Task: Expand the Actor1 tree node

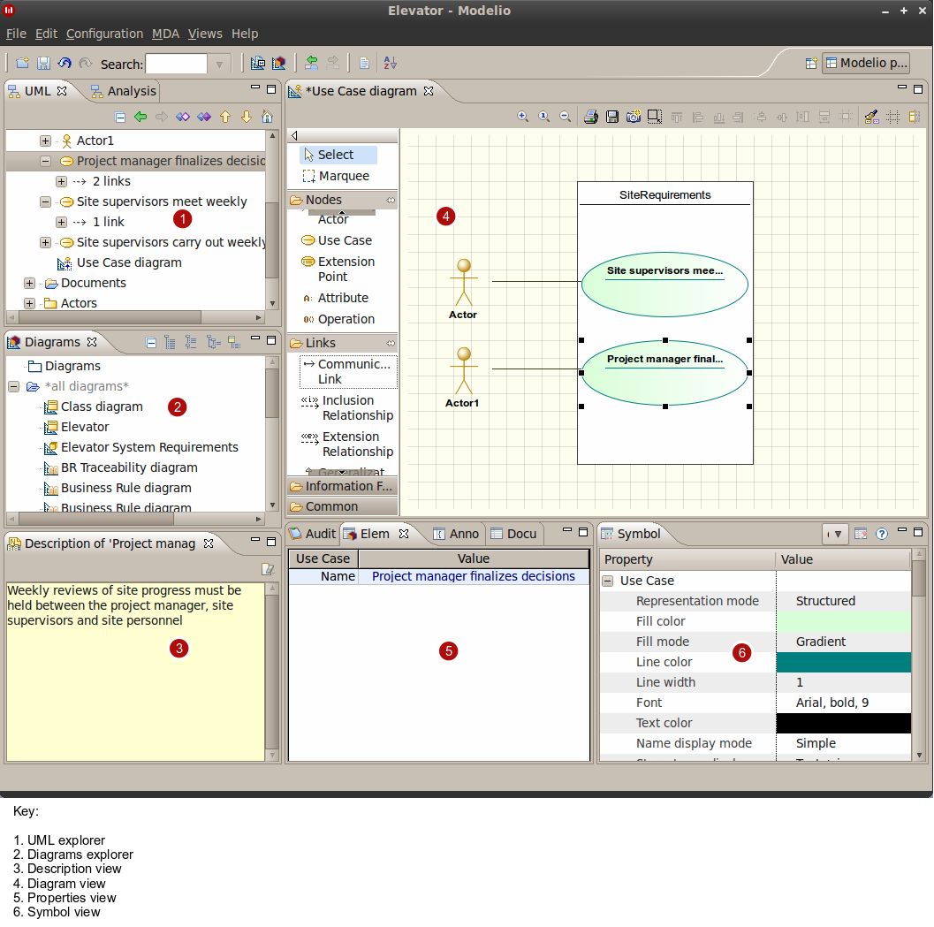Action: (x=45, y=141)
